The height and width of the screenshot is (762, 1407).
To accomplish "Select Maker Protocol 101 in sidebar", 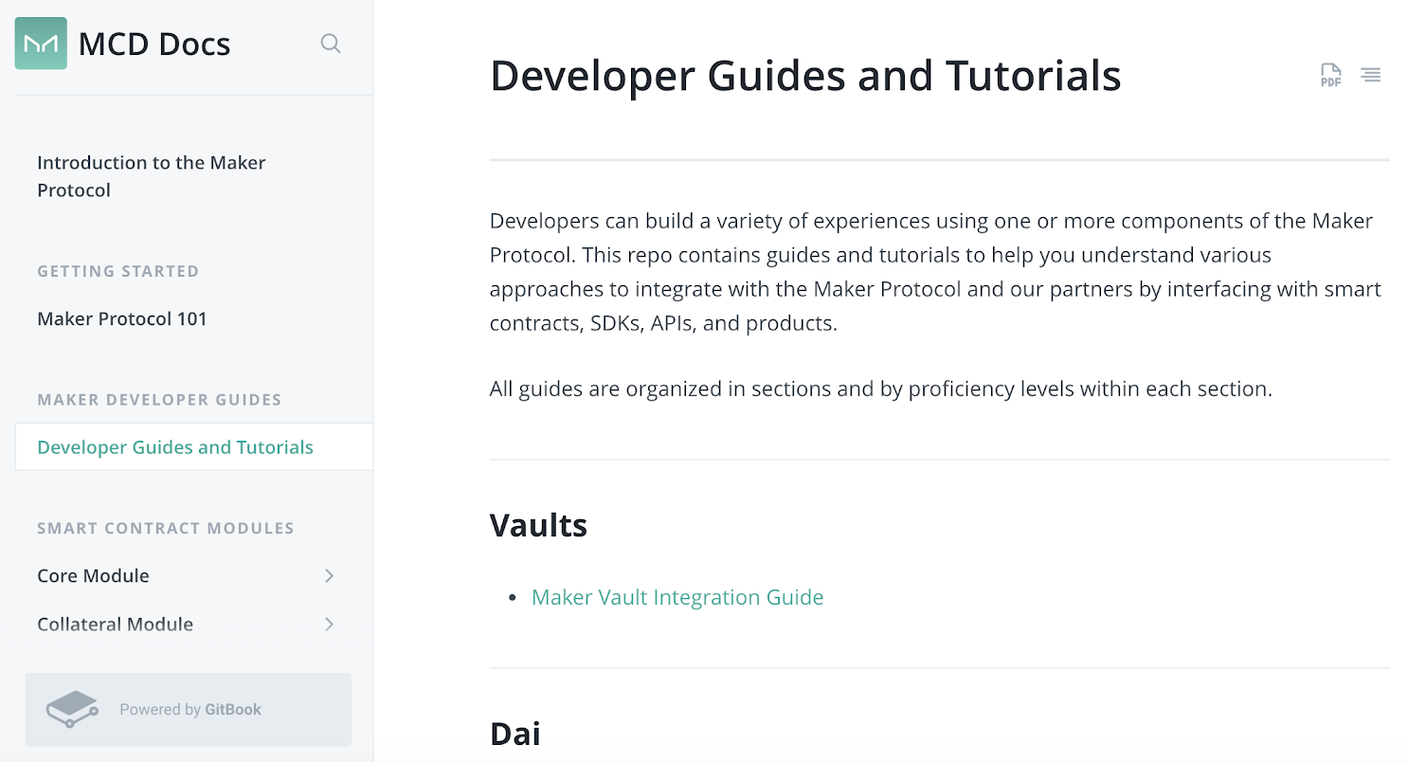I will (x=121, y=318).
